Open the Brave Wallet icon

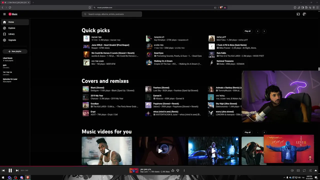(306, 7)
